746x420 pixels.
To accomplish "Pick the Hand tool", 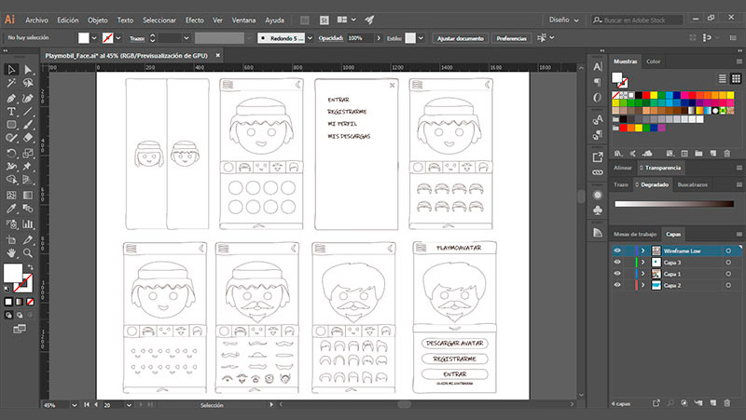I will 11,252.
